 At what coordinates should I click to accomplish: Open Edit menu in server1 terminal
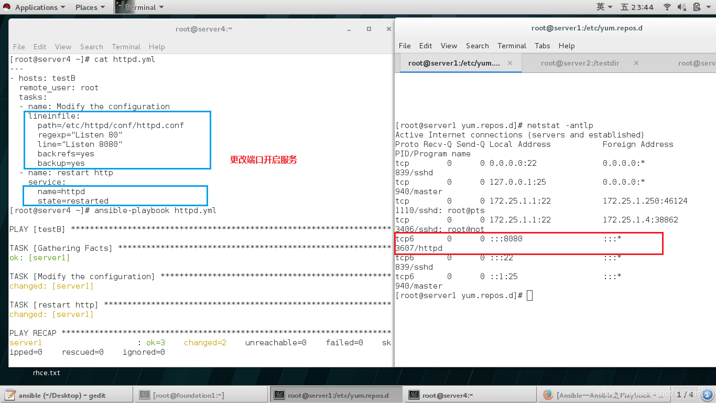click(x=426, y=46)
